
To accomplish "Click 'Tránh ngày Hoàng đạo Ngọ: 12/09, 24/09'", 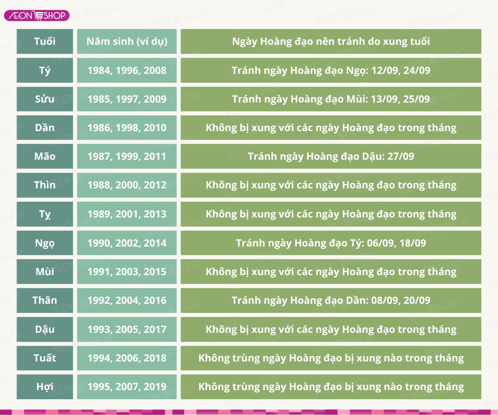I will point(331,70).
